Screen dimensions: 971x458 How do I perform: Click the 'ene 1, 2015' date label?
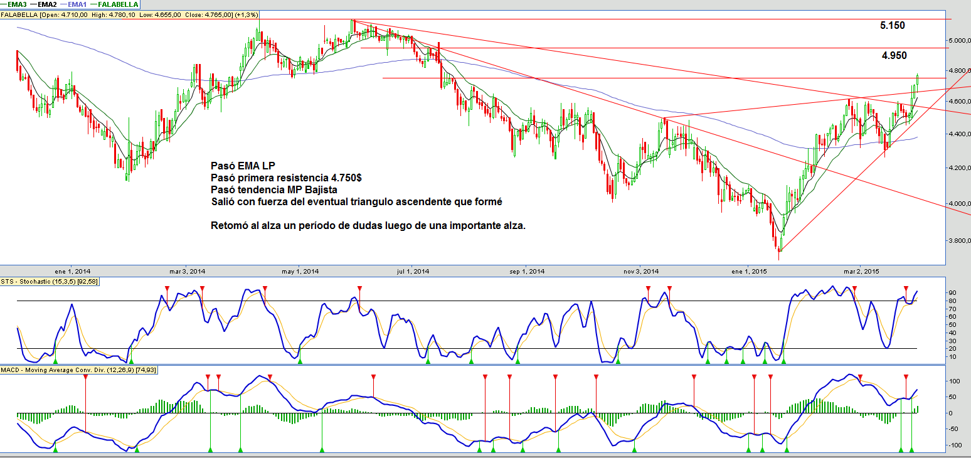pos(748,272)
